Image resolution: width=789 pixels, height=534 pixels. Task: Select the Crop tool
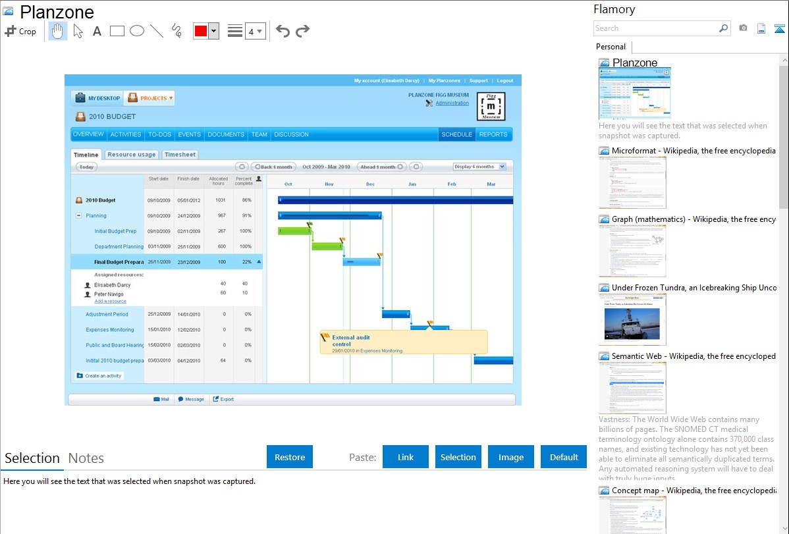(x=20, y=31)
